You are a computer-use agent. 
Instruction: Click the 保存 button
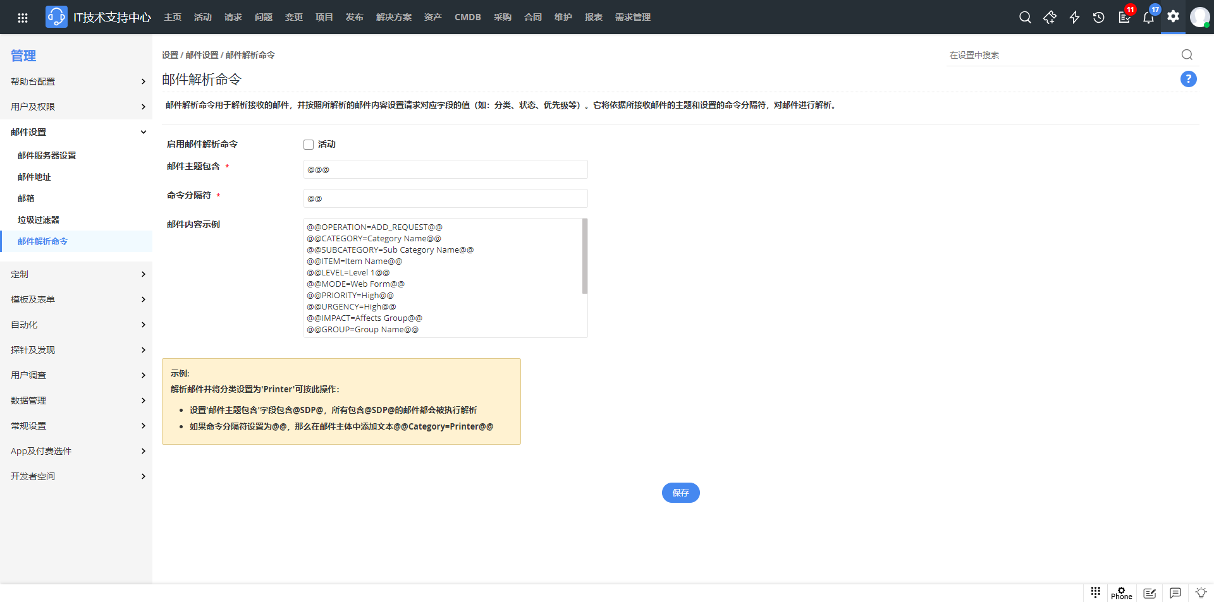[x=680, y=493]
